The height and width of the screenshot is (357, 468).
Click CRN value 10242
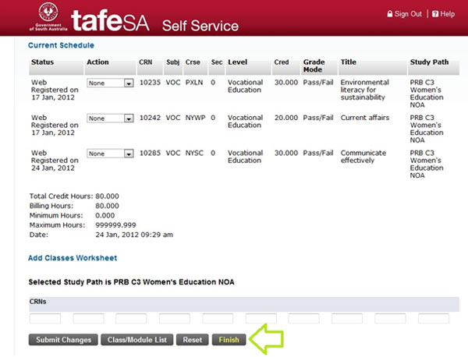pos(150,118)
